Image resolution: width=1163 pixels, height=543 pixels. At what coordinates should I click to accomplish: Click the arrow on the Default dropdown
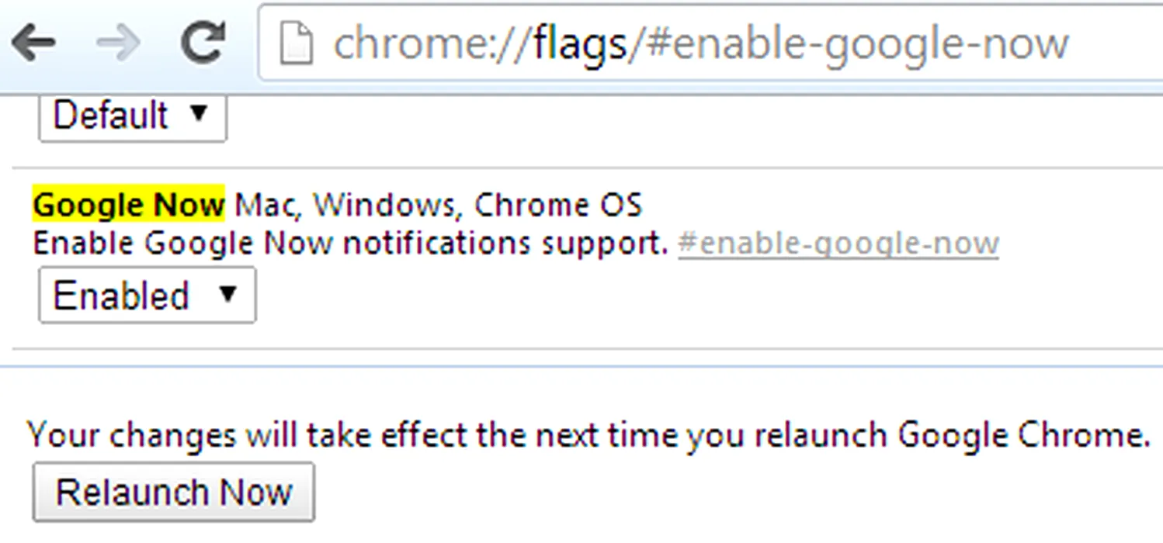pos(199,113)
